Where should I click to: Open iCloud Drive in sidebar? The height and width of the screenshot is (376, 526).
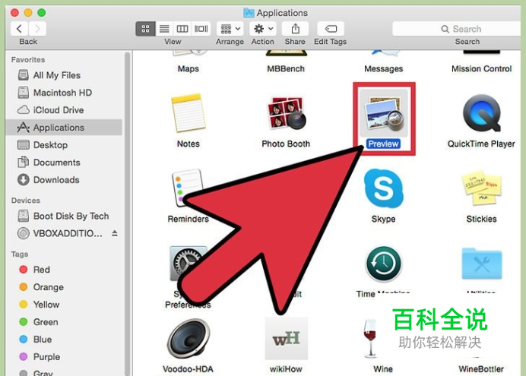[x=64, y=110]
